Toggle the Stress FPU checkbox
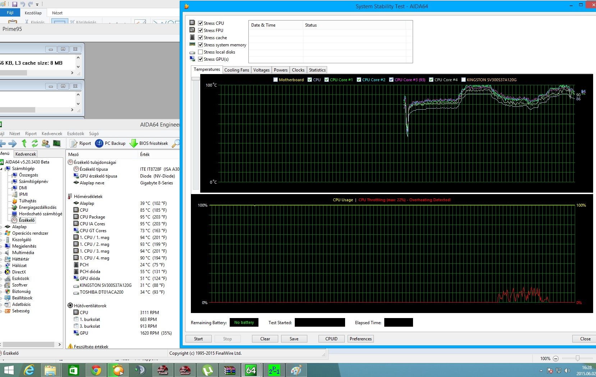This screenshot has width=596, height=377. pos(201,31)
